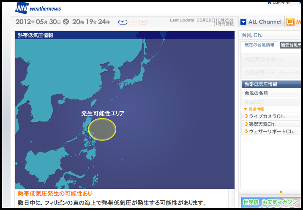Click the Last update timestamp text
This screenshot has width=303, height=210.
pyautogui.click(x=202, y=22)
